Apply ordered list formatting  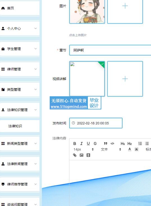coord(140,144)
